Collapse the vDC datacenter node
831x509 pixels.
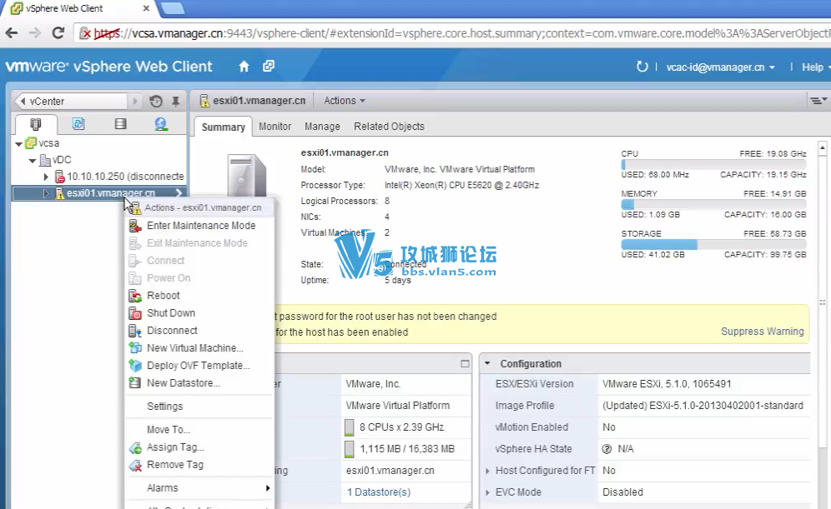coord(33,160)
